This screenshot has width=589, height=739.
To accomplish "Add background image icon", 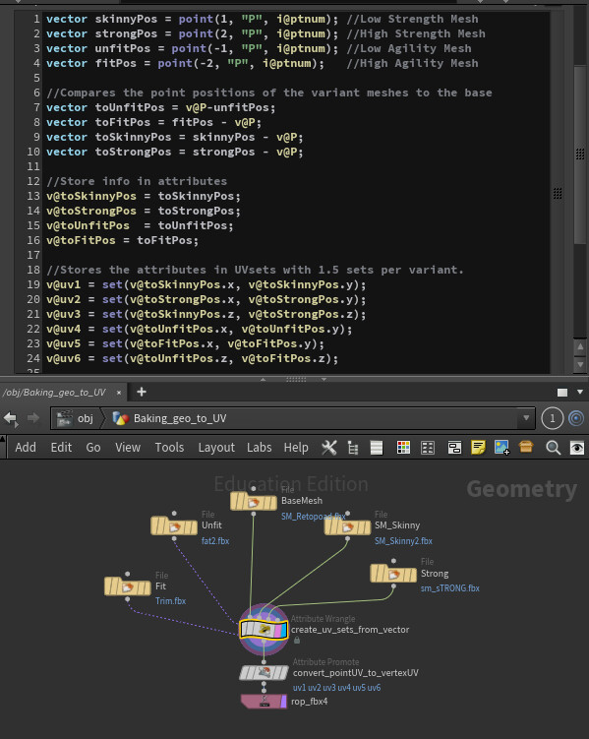I will pyautogui.click(x=501, y=448).
